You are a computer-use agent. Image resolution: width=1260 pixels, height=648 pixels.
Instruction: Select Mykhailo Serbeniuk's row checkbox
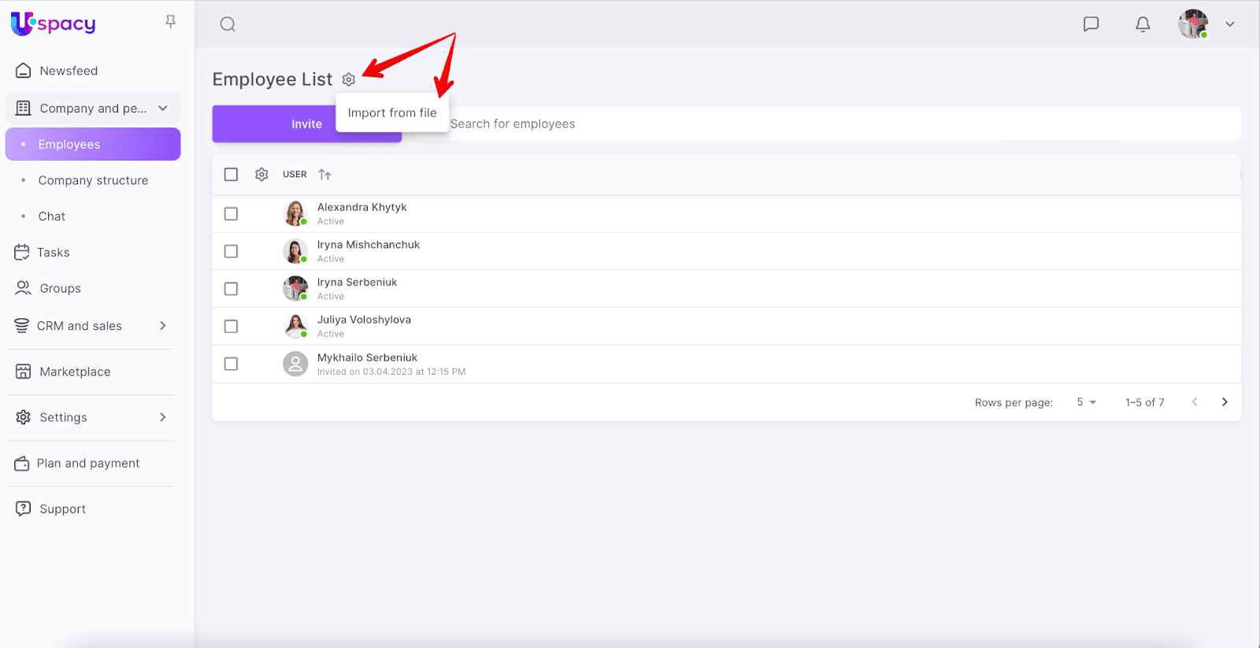pyautogui.click(x=231, y=364)
